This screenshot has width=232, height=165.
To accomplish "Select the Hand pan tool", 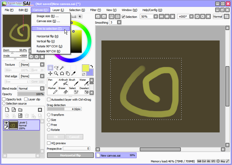I will coord(68,73).
